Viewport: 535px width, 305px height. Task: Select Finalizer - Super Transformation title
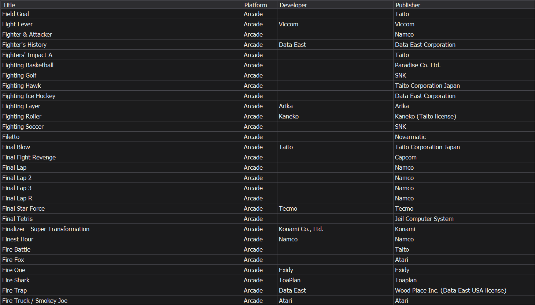tap(46, 229)
